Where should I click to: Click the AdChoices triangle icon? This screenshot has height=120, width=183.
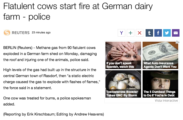[177, 42]
